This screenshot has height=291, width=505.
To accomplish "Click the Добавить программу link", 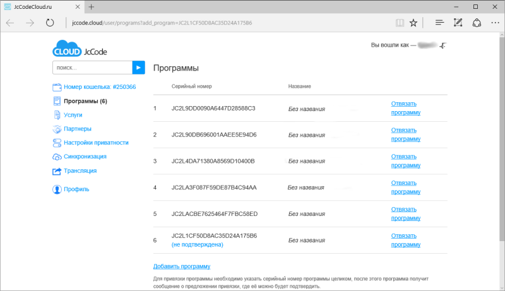I will coord(182,266).
